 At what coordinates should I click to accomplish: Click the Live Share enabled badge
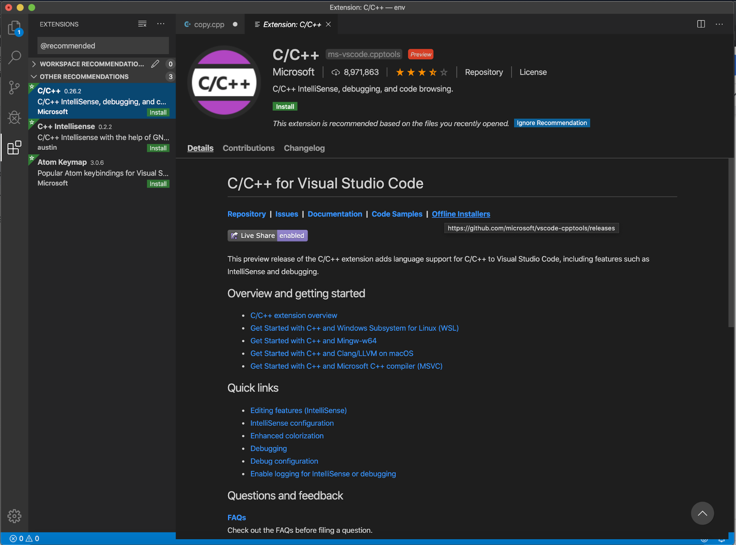tap(267, 236)
